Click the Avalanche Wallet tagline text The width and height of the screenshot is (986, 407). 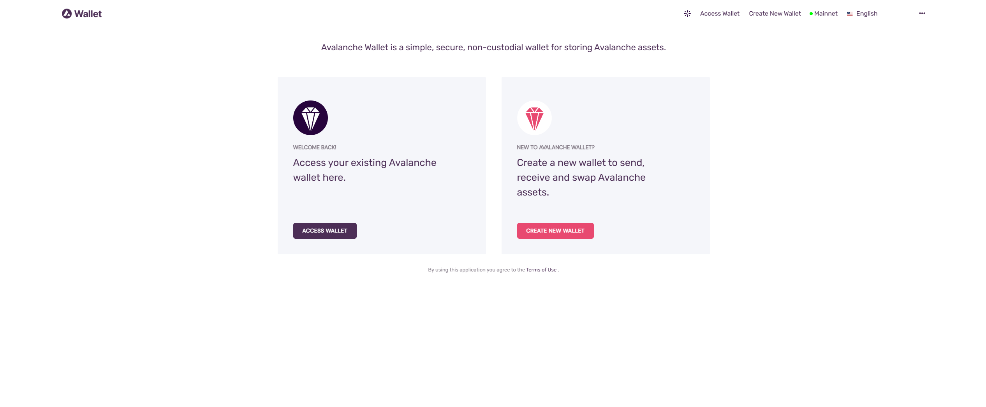click(493, 48)
